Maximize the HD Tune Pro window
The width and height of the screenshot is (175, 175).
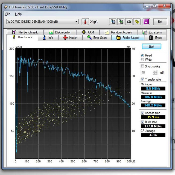click(x=154, y=6)
